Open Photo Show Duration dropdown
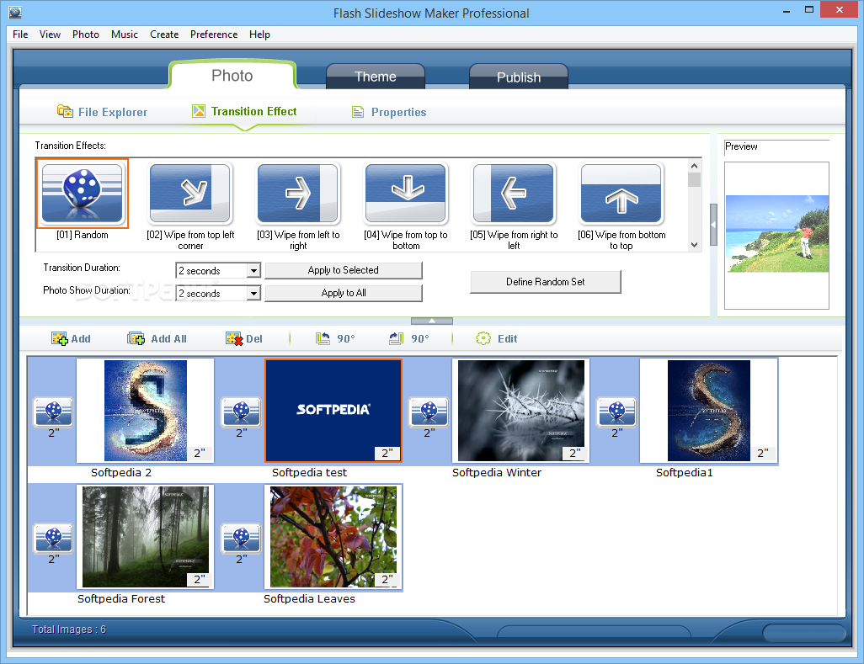Screen dimensions: 864x664 click(253, 293)
